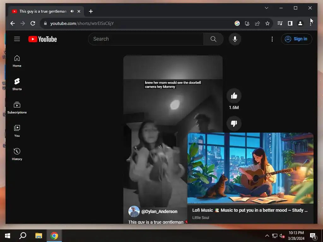The height and width of the screenshot is (242, 323).
Task: Open media controls in Chrome toolbar
Action: point(280,23)
